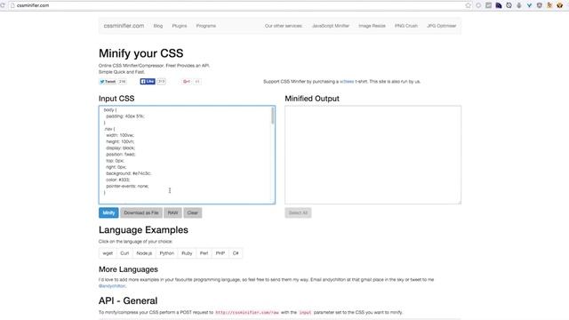The width and height of the screenshot is (569, 320).
Task: Click the Input CSS scrollbar thumb
Action: (x=273, y=116)
